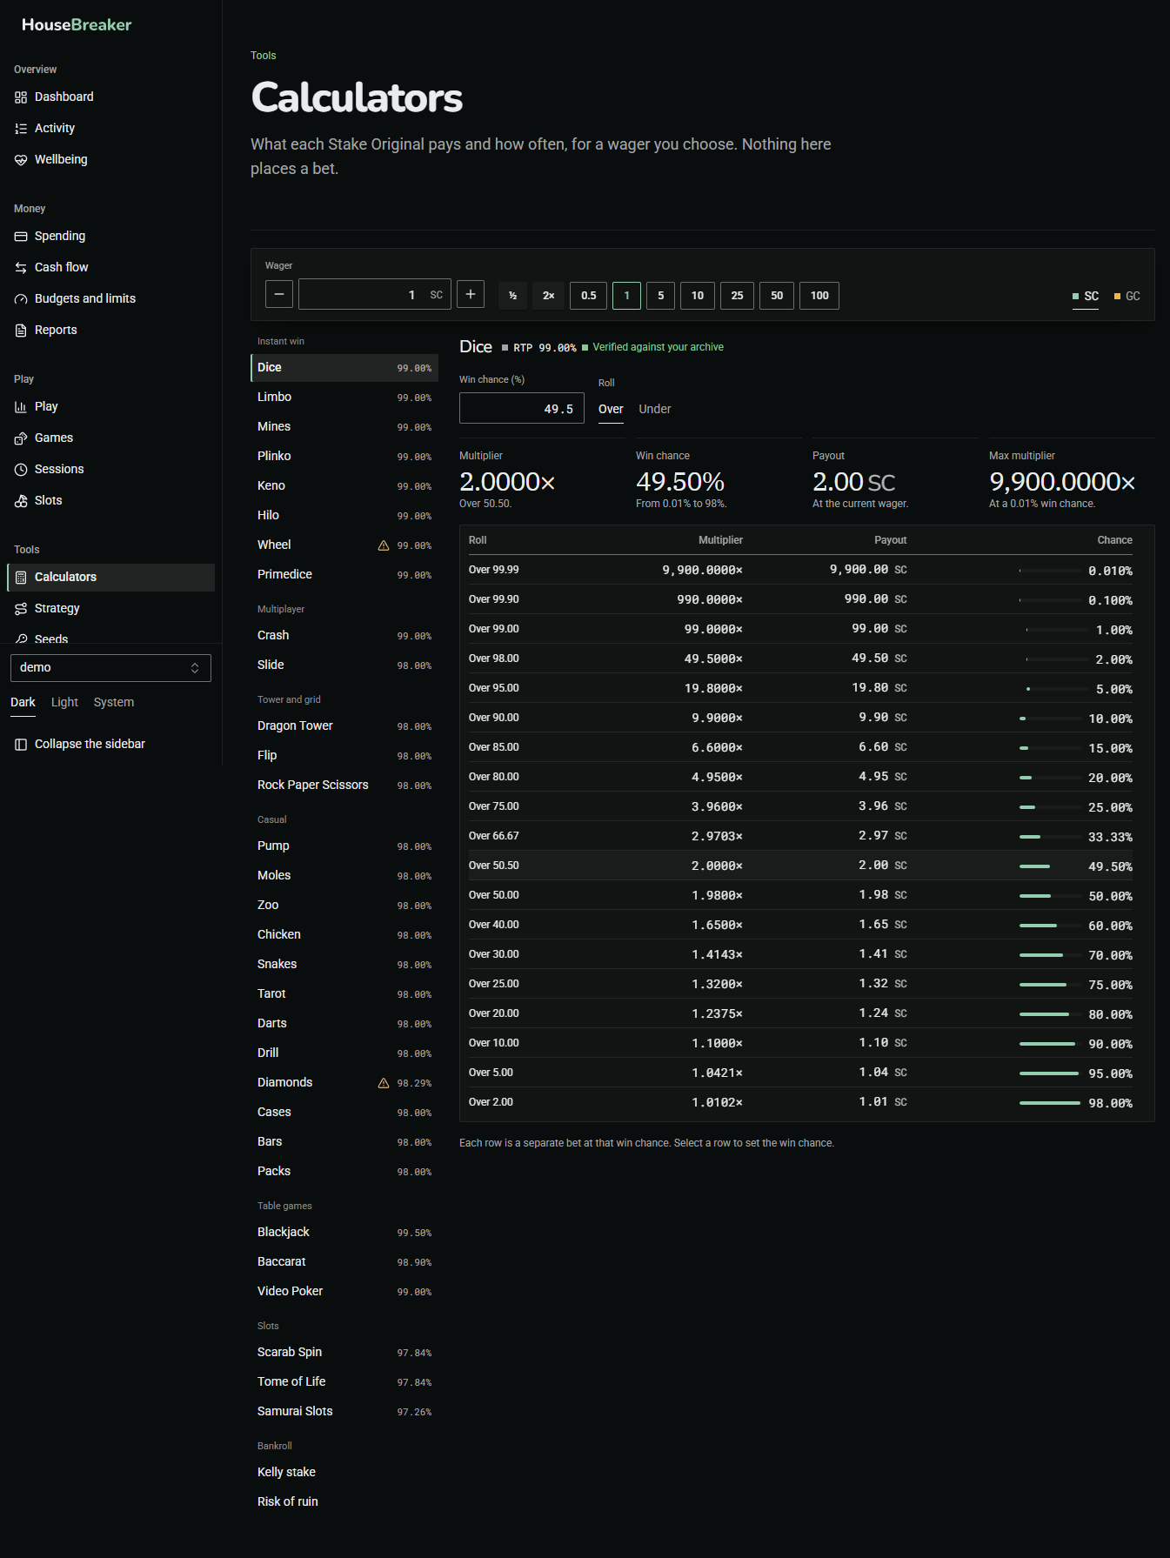Screen dimensions: 1170x1558
Task: Select the Over roll option
Action: (611, 410)
